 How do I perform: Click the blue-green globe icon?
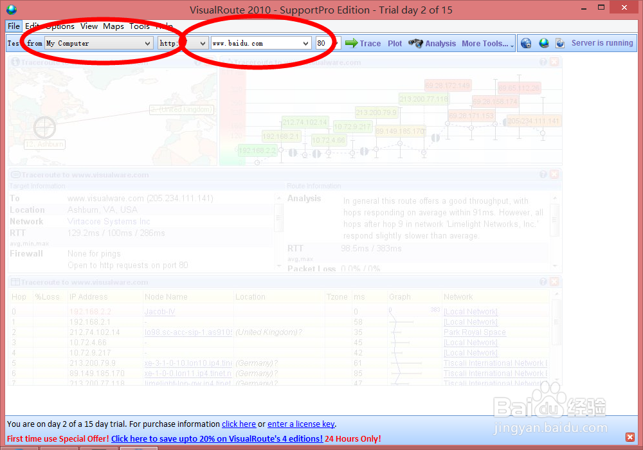pyautogui.click(x=544, y=43)
